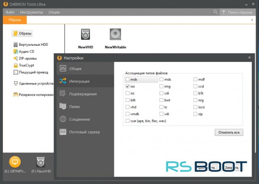Enable nrg file association checkbox
The width and height of the screenshot is (259, 184).
pyautogui.click(x=195, y=100)
